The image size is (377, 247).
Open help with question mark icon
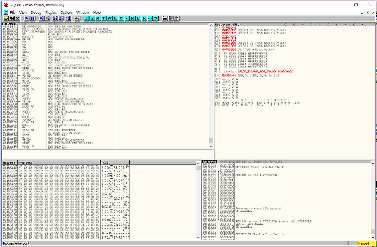pos(176,18)
